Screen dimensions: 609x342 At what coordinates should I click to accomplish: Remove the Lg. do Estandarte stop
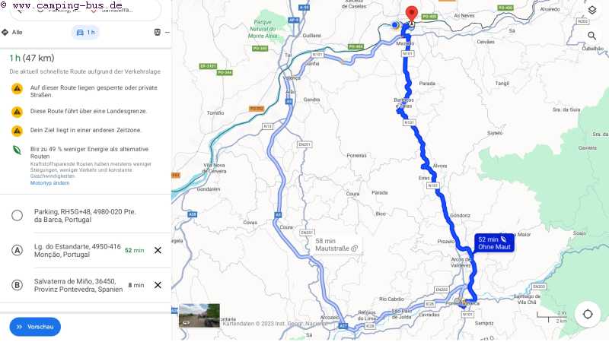(158, 251)
